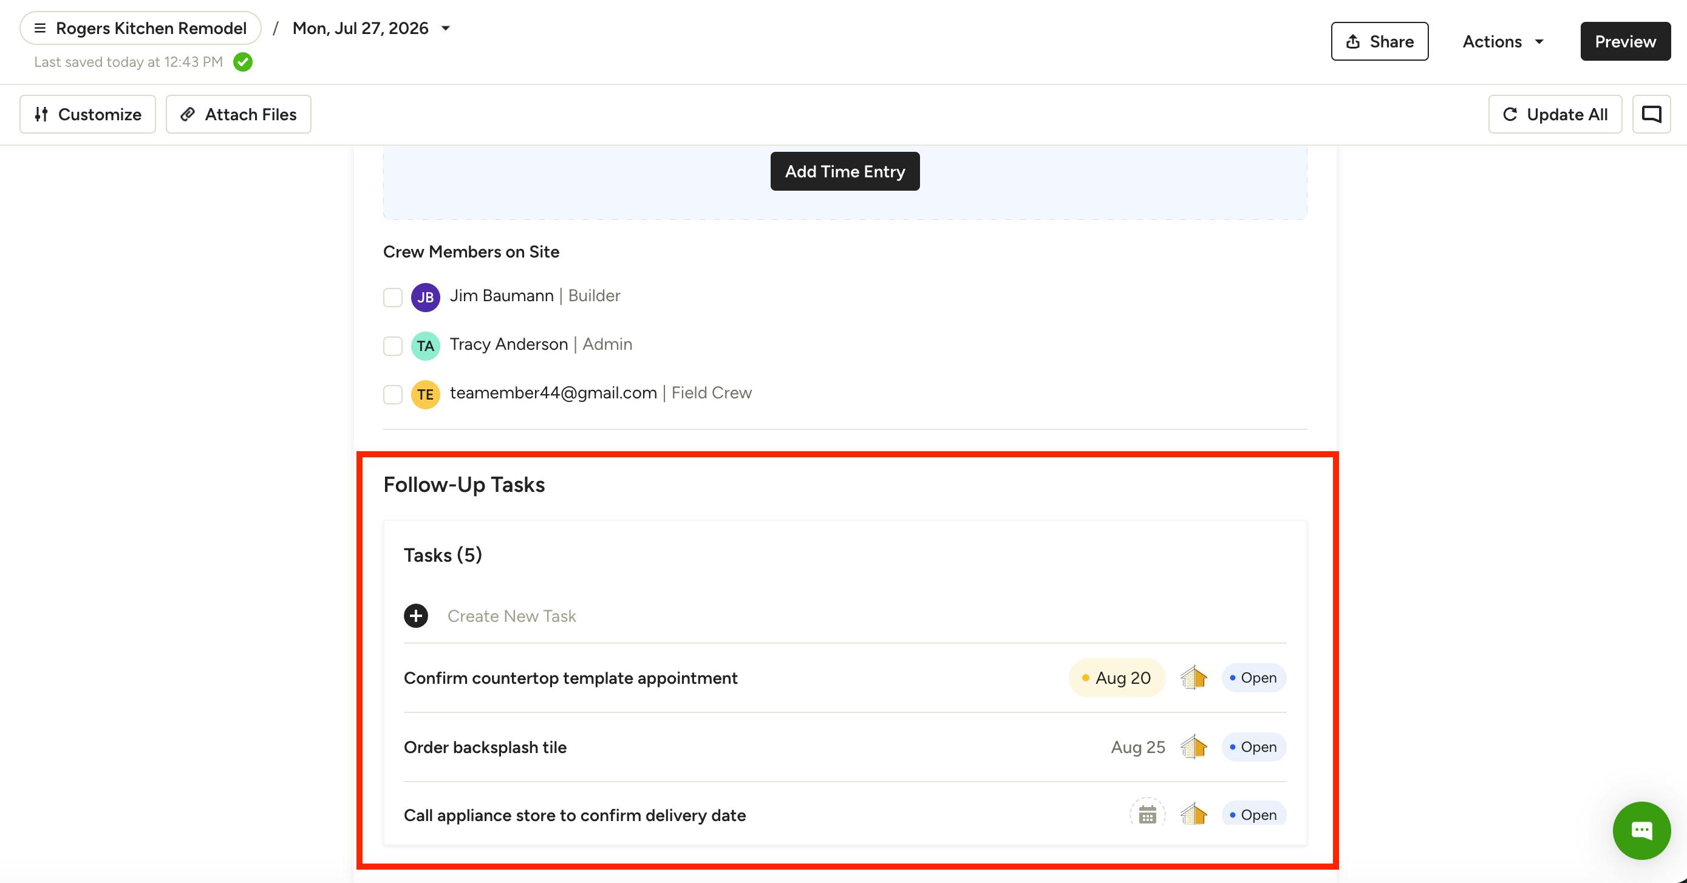This screenshot has width=1687, height=883.
Task: Check the teamember44@gmail.com crew checkbox
Action: (393, 394)
